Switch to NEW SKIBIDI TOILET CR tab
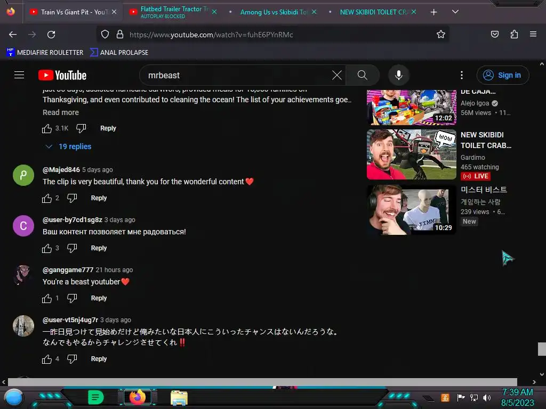 point(373,12)
